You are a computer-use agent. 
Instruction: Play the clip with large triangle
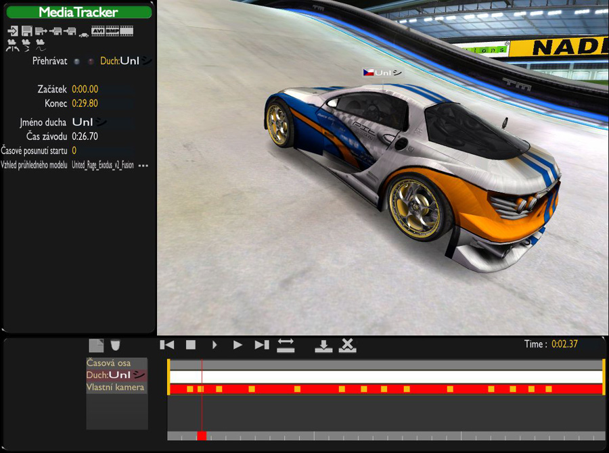coord(238,345)
